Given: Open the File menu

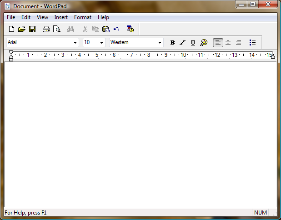Looking at the screenshot, I should coord(11,17).
